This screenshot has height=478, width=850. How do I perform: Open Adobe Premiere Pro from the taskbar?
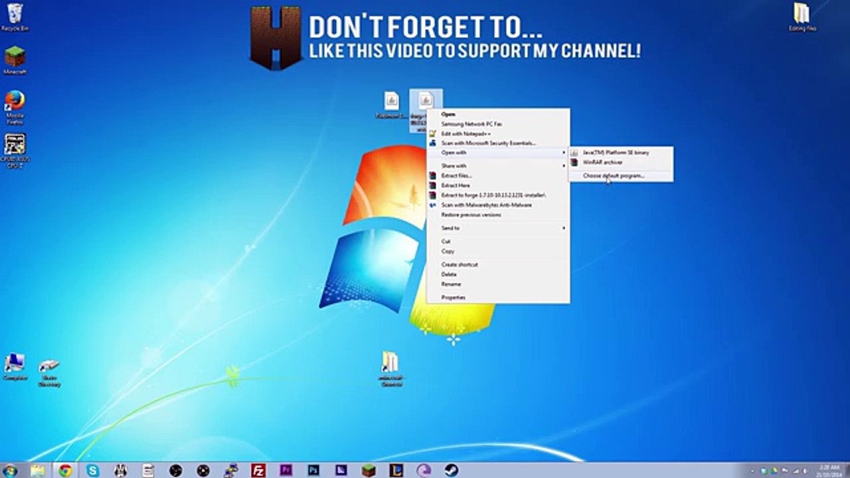click(286, 471)
